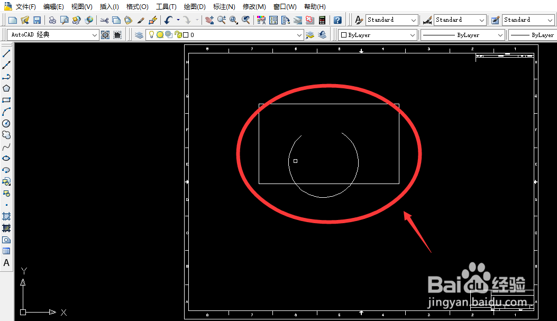Viewport: 557px width, 321px height.
Task: Activate the Pan hand tool
Action: [x=209, y=20]
